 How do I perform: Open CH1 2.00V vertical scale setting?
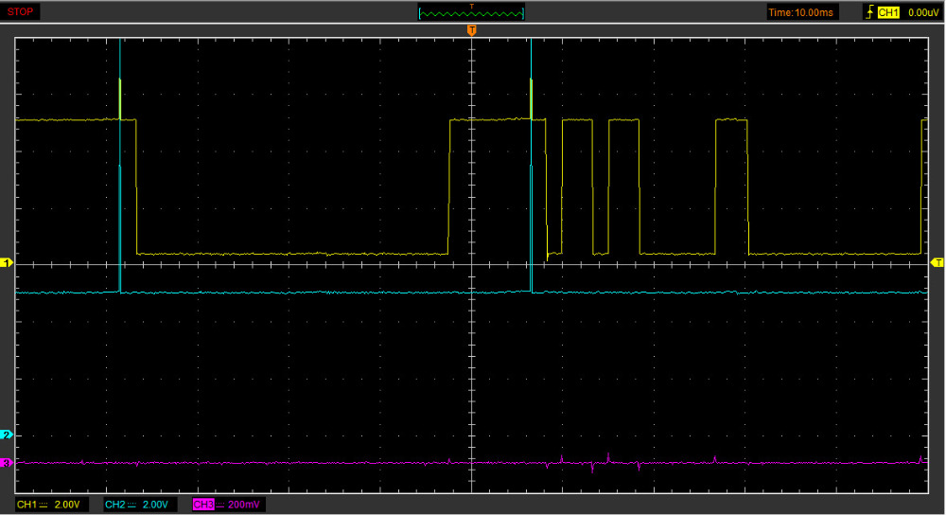coord(67,505)
